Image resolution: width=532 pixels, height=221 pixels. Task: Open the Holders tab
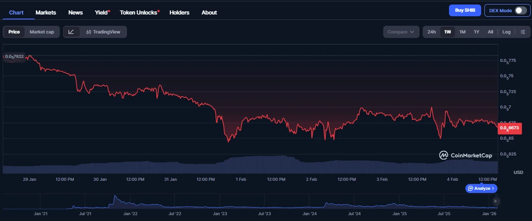pyautogui.click(x=179, y=13)
